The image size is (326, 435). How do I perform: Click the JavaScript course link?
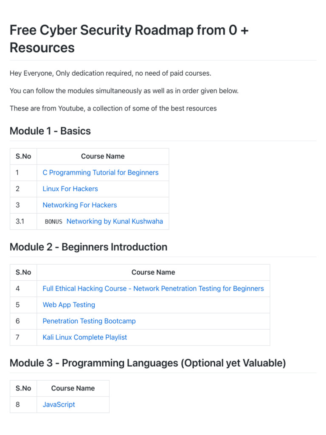(x=59, y=404)
